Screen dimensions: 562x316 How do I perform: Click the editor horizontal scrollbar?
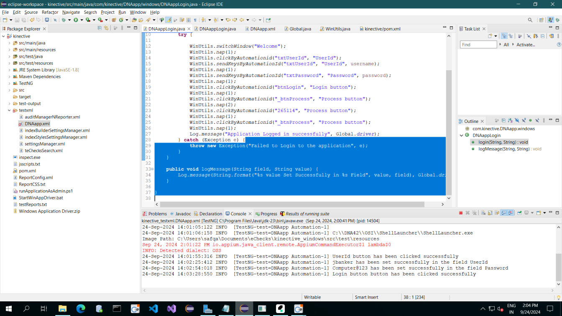point(293,204)
